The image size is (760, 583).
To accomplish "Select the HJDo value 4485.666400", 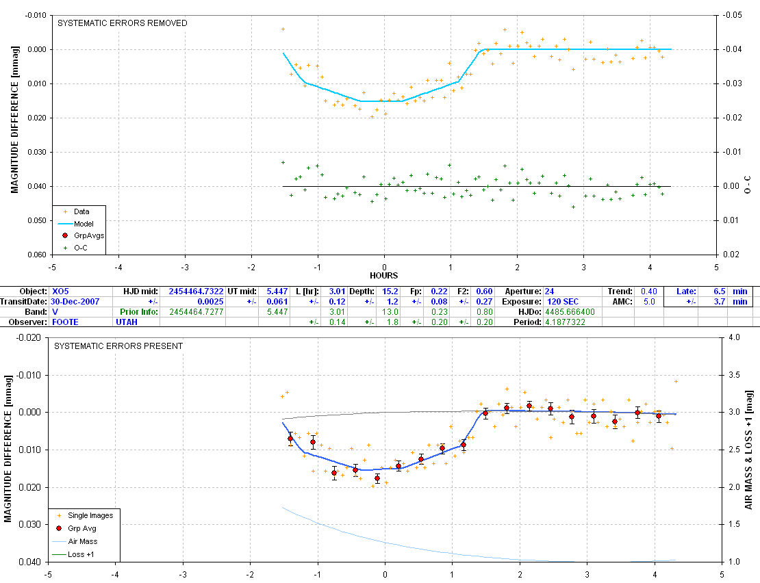I will 570,312.
